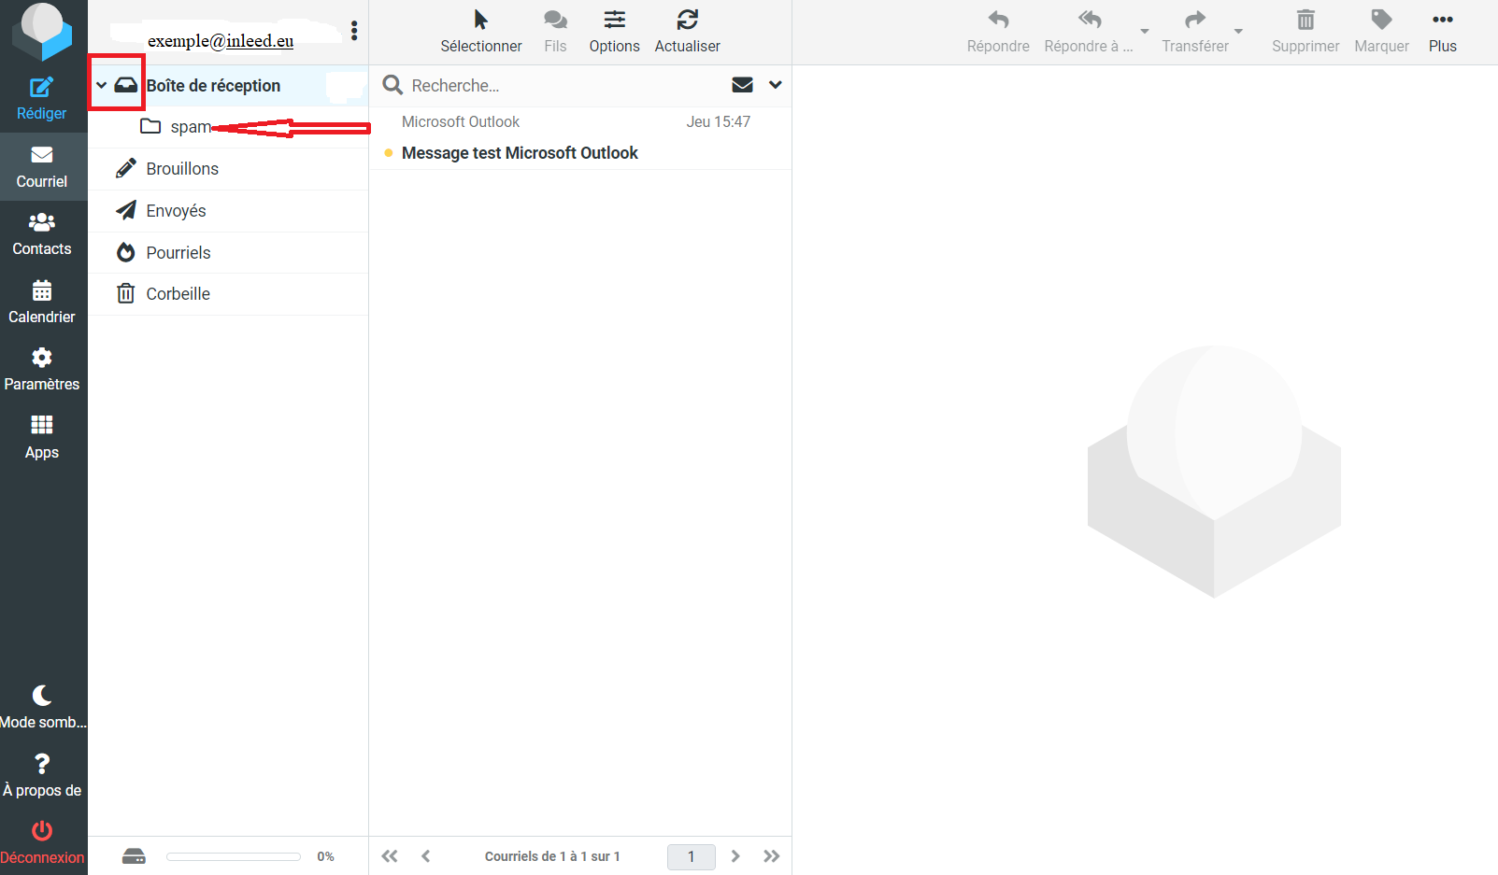
Task: Open list Options in toolbar
Action: (x=614, y=32)
